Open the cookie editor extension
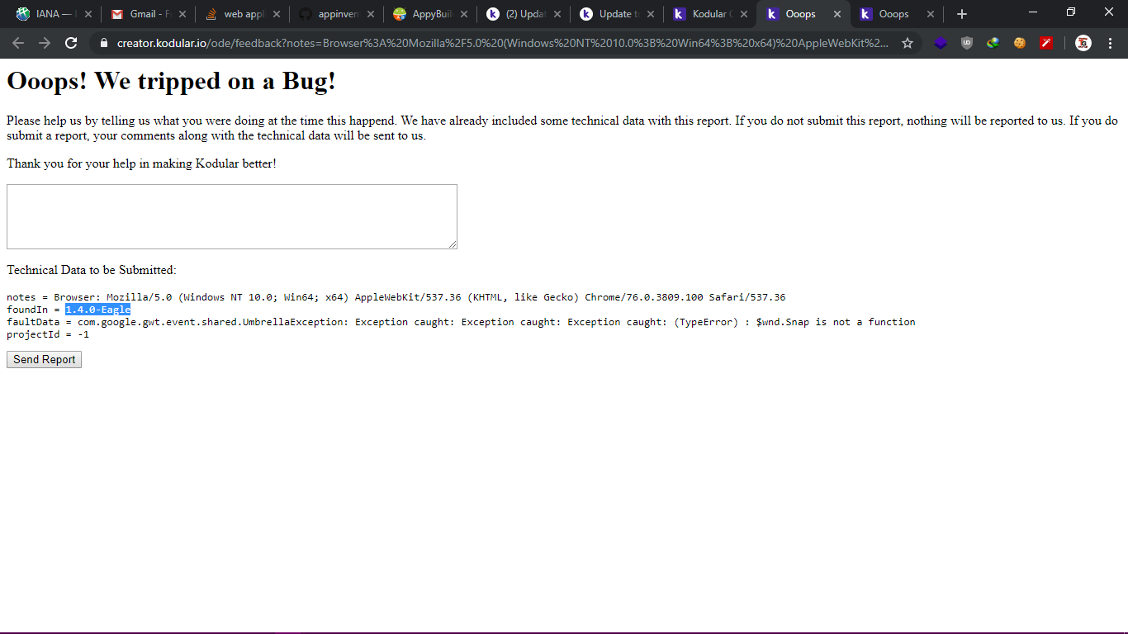Viewport: 1128px width, 634px height. [x=1020, y=43]
